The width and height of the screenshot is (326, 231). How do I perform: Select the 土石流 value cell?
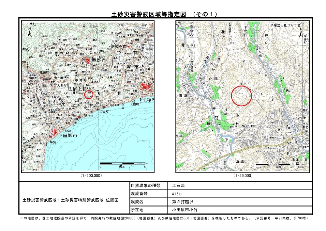click(179, 186)
